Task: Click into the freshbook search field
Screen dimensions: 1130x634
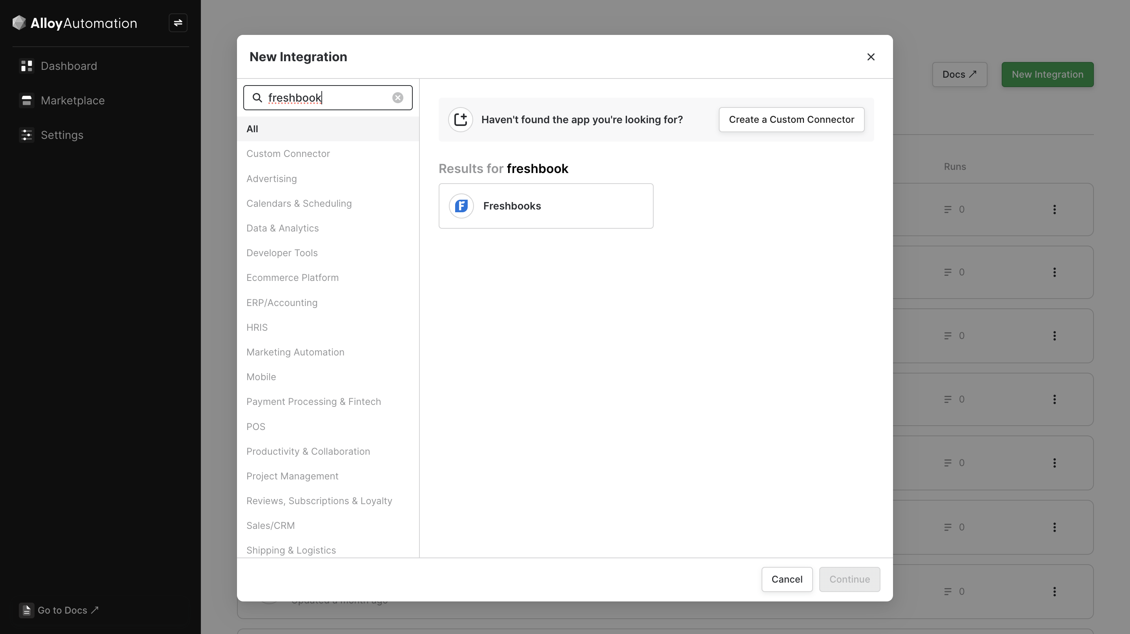Action: click(328, 97)
